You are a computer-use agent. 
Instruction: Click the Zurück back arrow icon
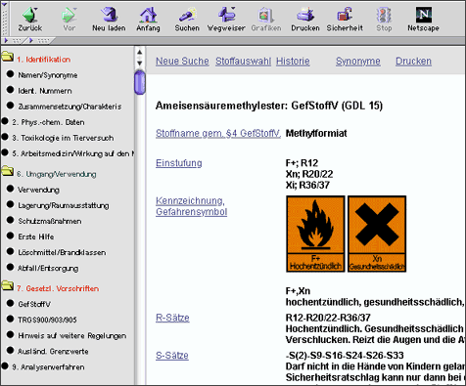30,15
